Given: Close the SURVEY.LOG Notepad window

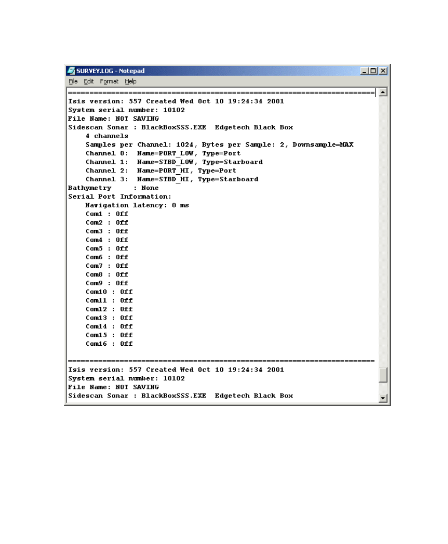Looking at the screenshot, I should (x=383, y=71).
